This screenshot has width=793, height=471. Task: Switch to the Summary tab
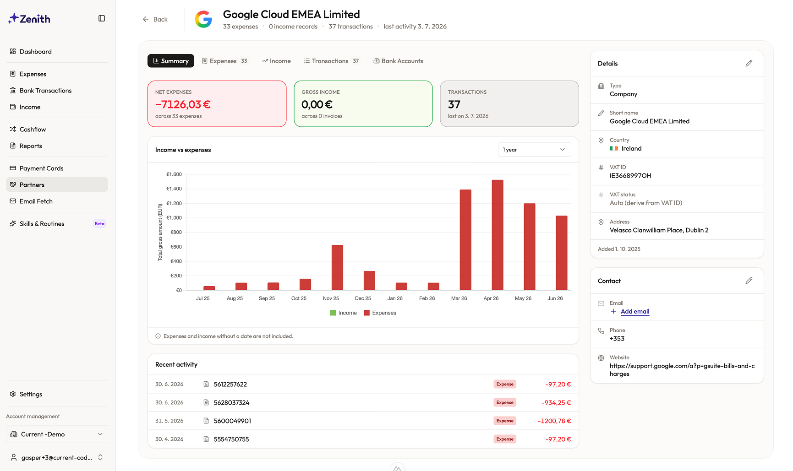click(x=171, y=61)
